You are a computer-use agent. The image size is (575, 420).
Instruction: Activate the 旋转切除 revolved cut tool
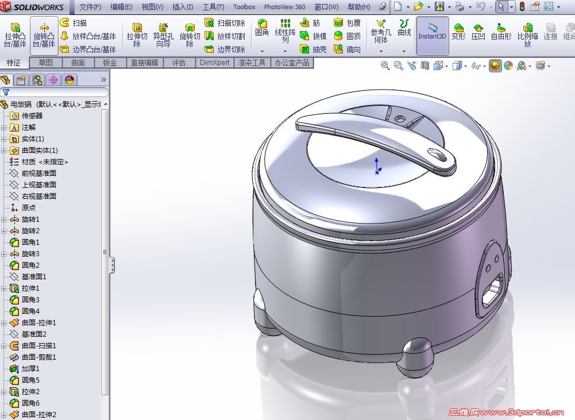pyautogui.click(x=190, y=35)
